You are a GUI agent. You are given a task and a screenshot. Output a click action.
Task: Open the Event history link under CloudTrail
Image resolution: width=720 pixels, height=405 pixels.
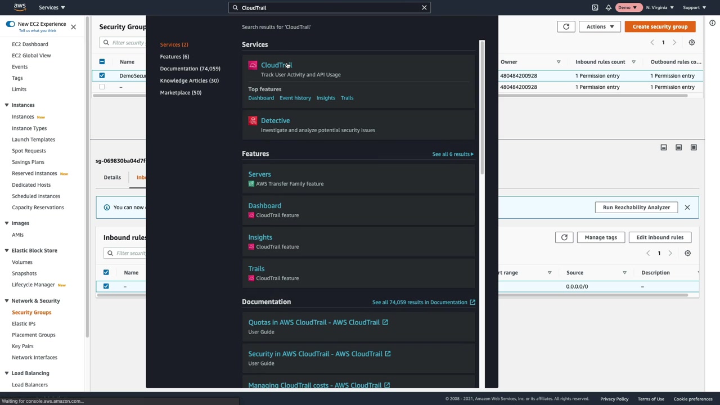click(x=295, y=98)
